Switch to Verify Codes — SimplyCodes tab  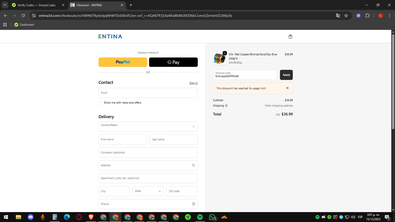click(37, 5)
